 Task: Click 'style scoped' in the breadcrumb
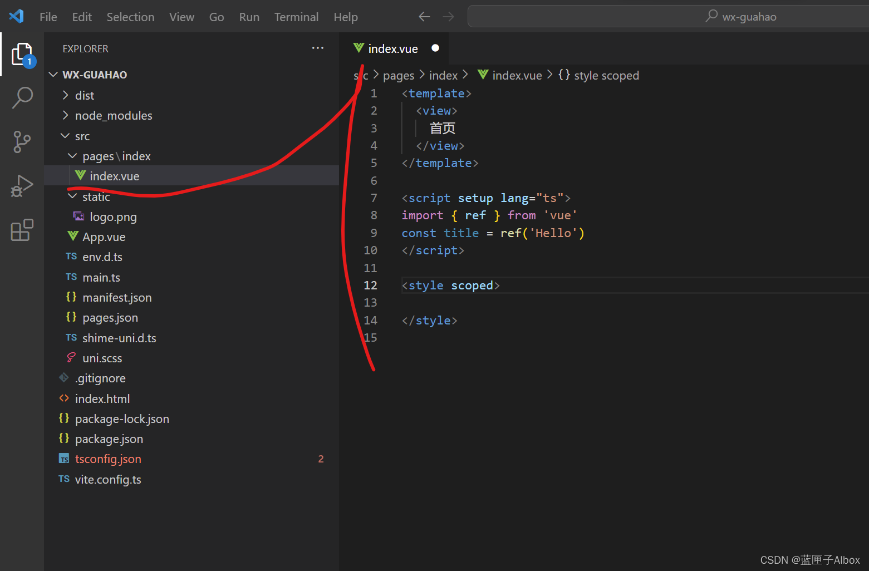click(606, 75)
